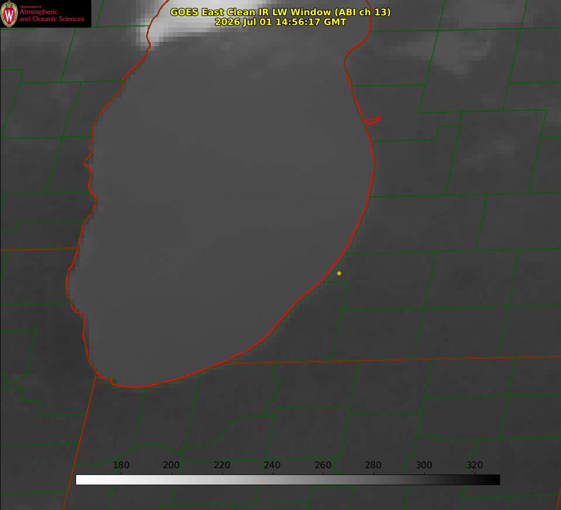Click the bright white cloud at the top
561x510 pixels.
point(179,21)
